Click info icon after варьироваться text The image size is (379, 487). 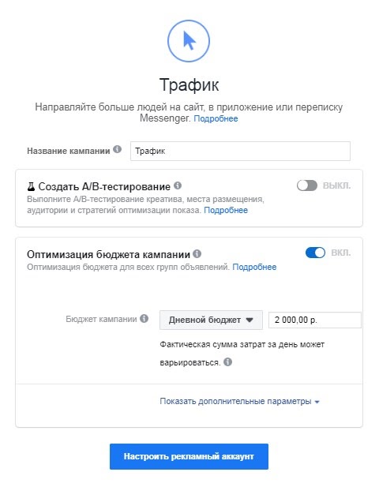click(227, 362)
